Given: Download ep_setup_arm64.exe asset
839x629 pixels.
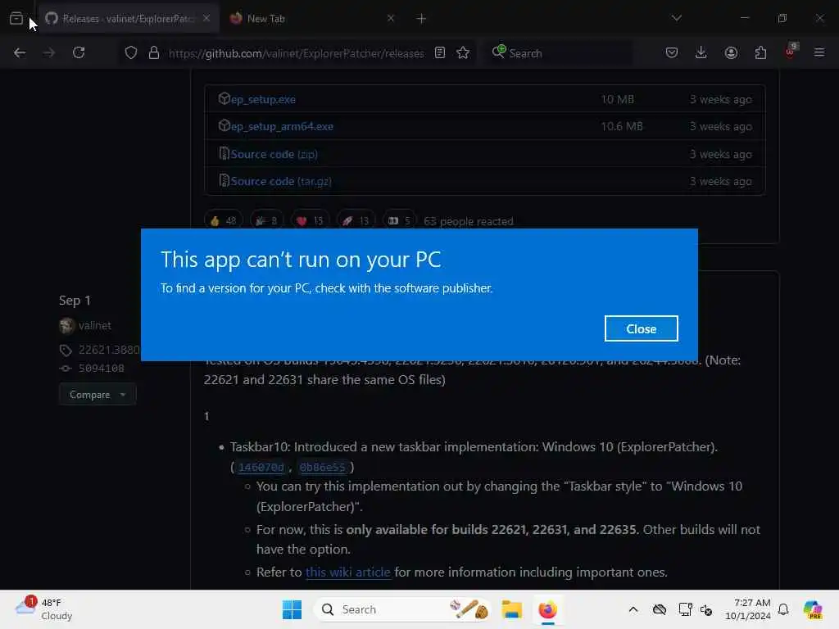Looking at the screenshot, I should (x=282, y=127).
